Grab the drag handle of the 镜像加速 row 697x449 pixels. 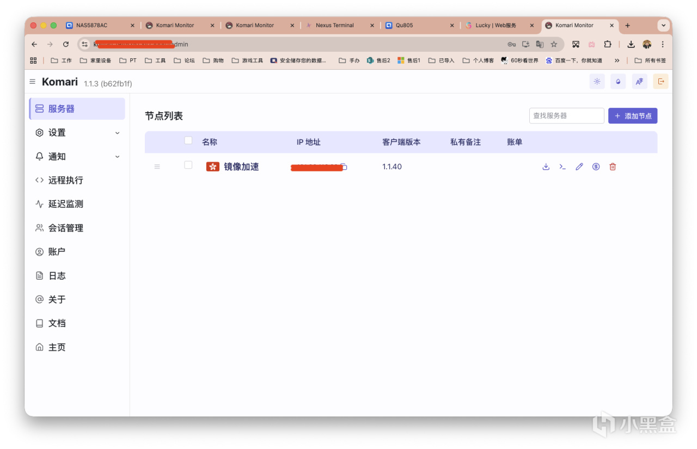(x=157, y=167)
